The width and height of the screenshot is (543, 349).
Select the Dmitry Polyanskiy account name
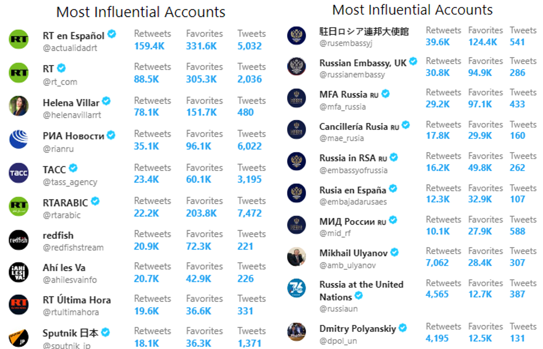coord(358,329)
